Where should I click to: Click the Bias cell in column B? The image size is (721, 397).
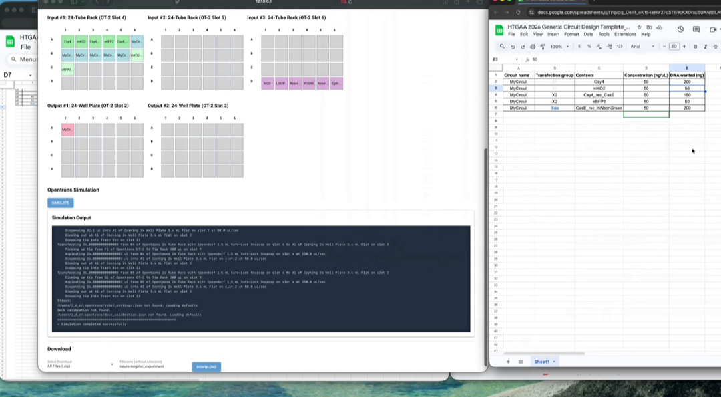pos(555,108)
